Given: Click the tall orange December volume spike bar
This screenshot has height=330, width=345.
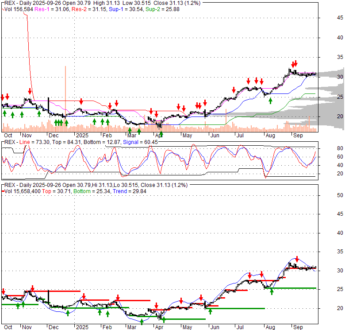Looking at the screenshot, I should [65, 99].
